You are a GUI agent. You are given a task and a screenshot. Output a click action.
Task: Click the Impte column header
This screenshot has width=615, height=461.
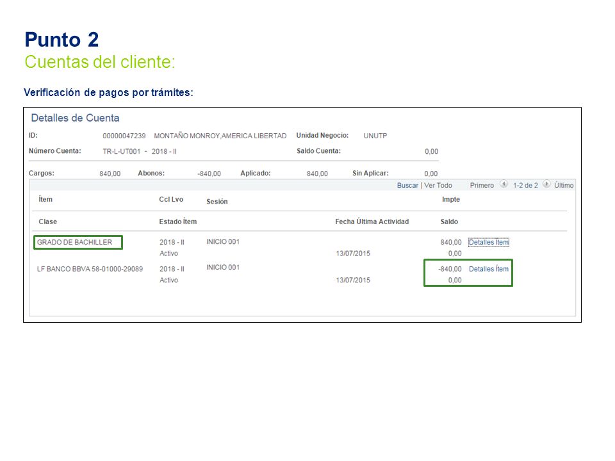[x=450, y=200]
